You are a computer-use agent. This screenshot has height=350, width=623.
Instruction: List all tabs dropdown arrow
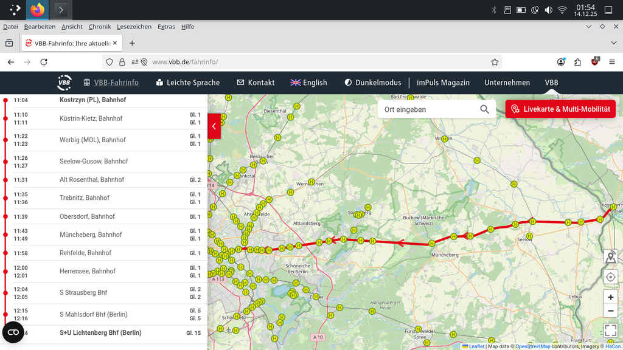coord(613,43)
